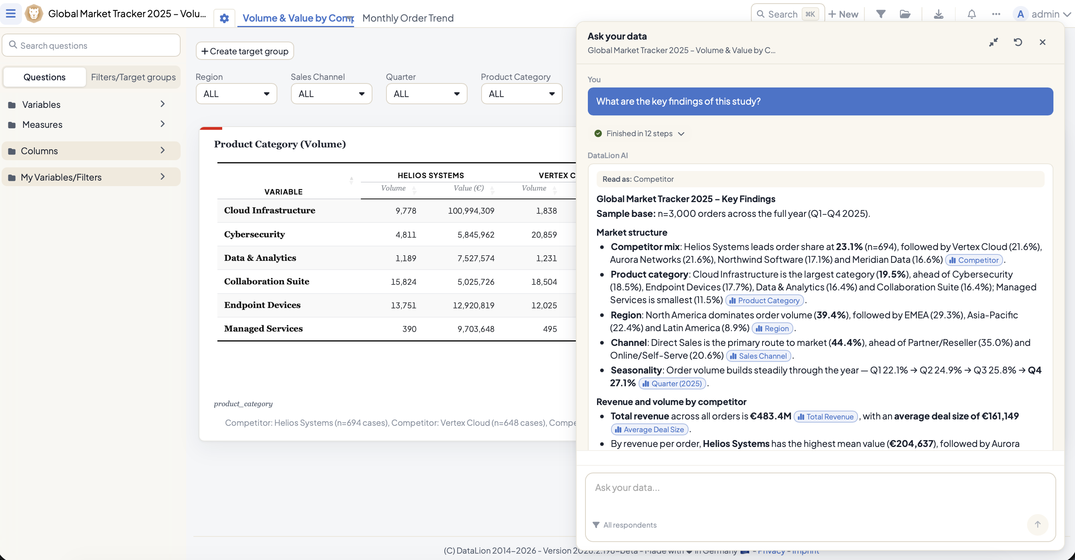Send the message with arrow-up button
Screen dimensions: 1075x560
(x=1037, y=524)
